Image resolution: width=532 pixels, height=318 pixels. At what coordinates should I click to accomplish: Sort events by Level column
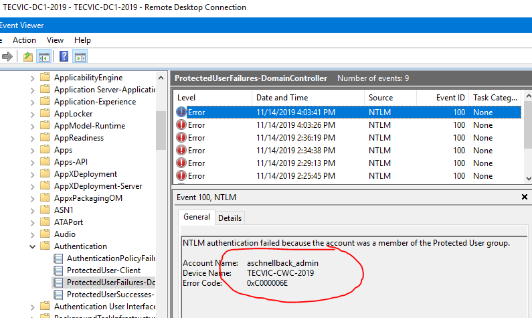(x=212, y=98)
